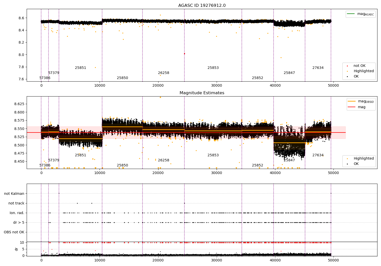
Task: Click the 50000 x-tick under the bottom plot
Action: pyautogui.click(x=333, y=260)
